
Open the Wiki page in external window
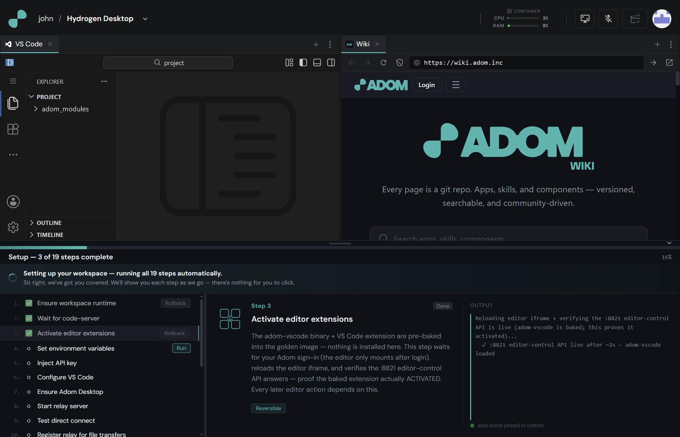pyautogui.click(x=669, y=62)
